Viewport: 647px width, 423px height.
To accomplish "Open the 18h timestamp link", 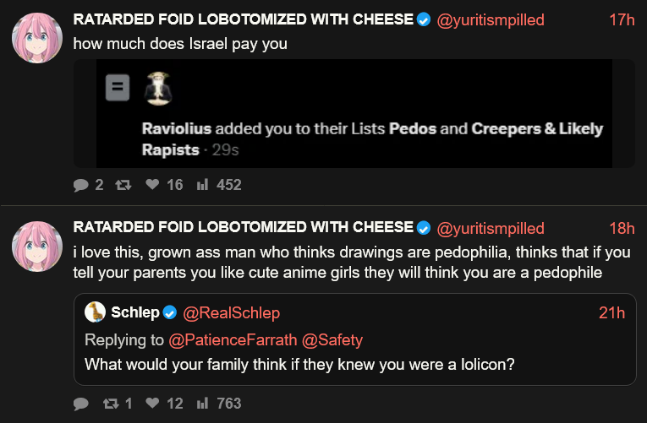I will [622, 229].
